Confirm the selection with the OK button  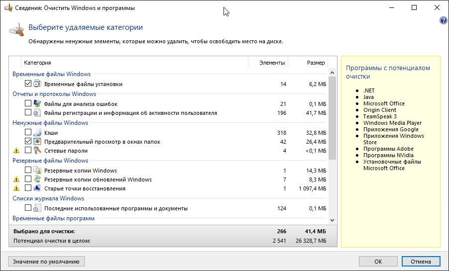[378, 261]
